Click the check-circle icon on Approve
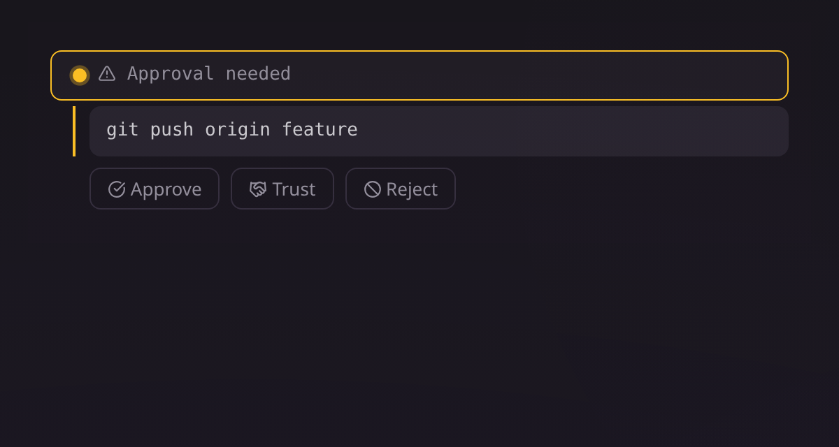839x447 pixels. tap(117, 189)
